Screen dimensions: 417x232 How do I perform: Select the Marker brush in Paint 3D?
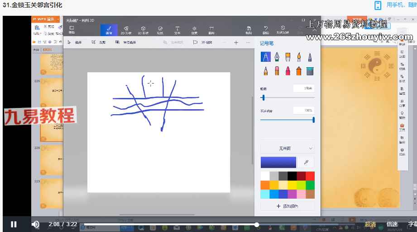265,57
